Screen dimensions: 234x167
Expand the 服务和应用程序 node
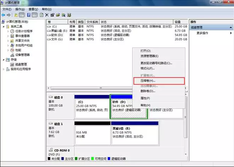(4, 69)
